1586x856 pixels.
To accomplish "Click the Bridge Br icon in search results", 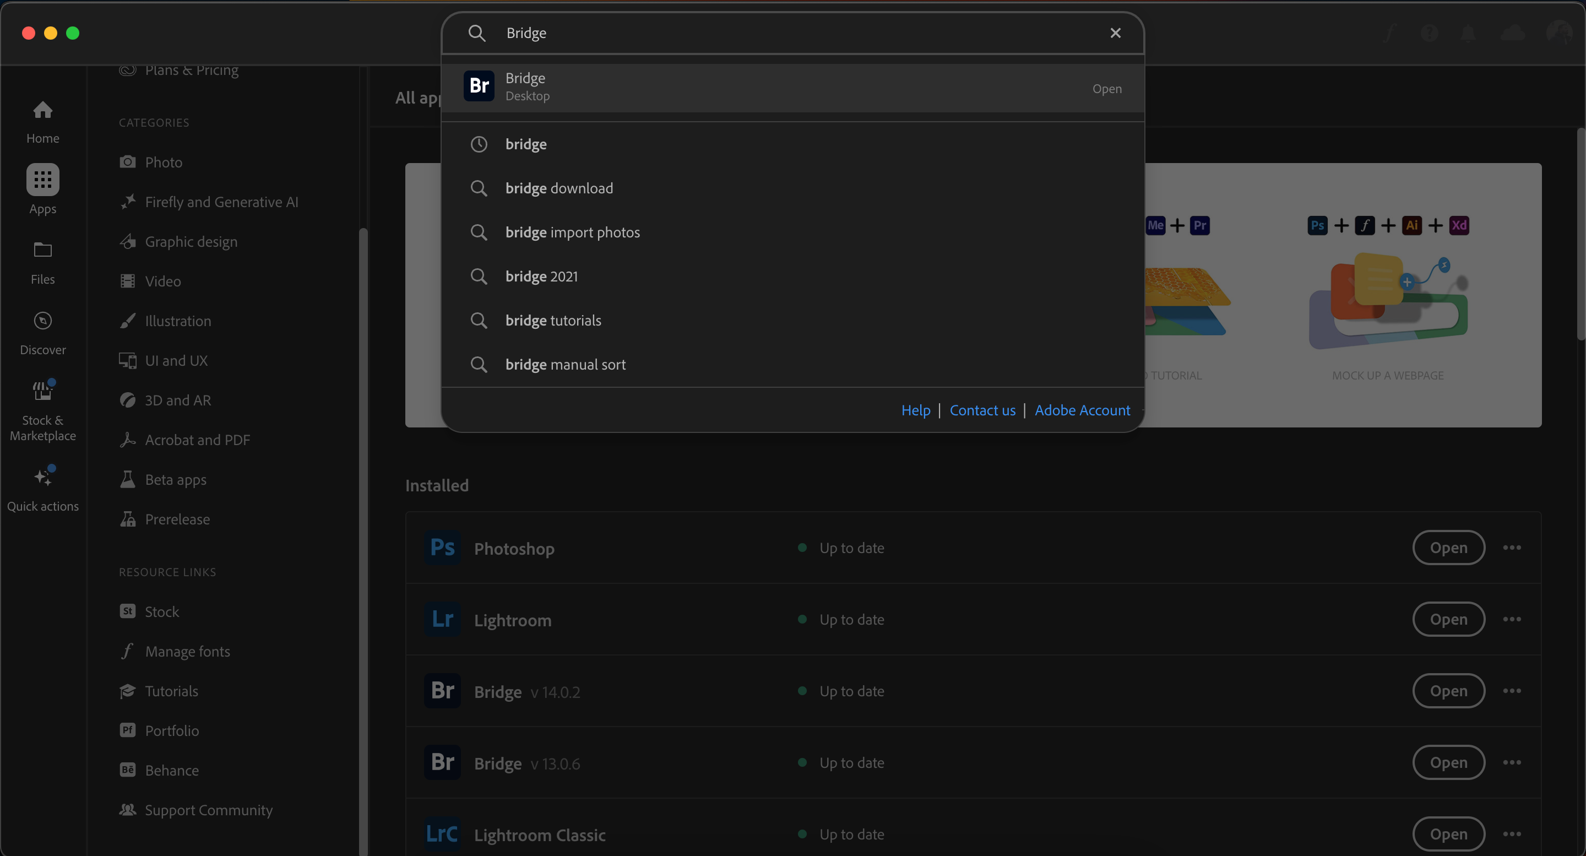I will point(480,85).
